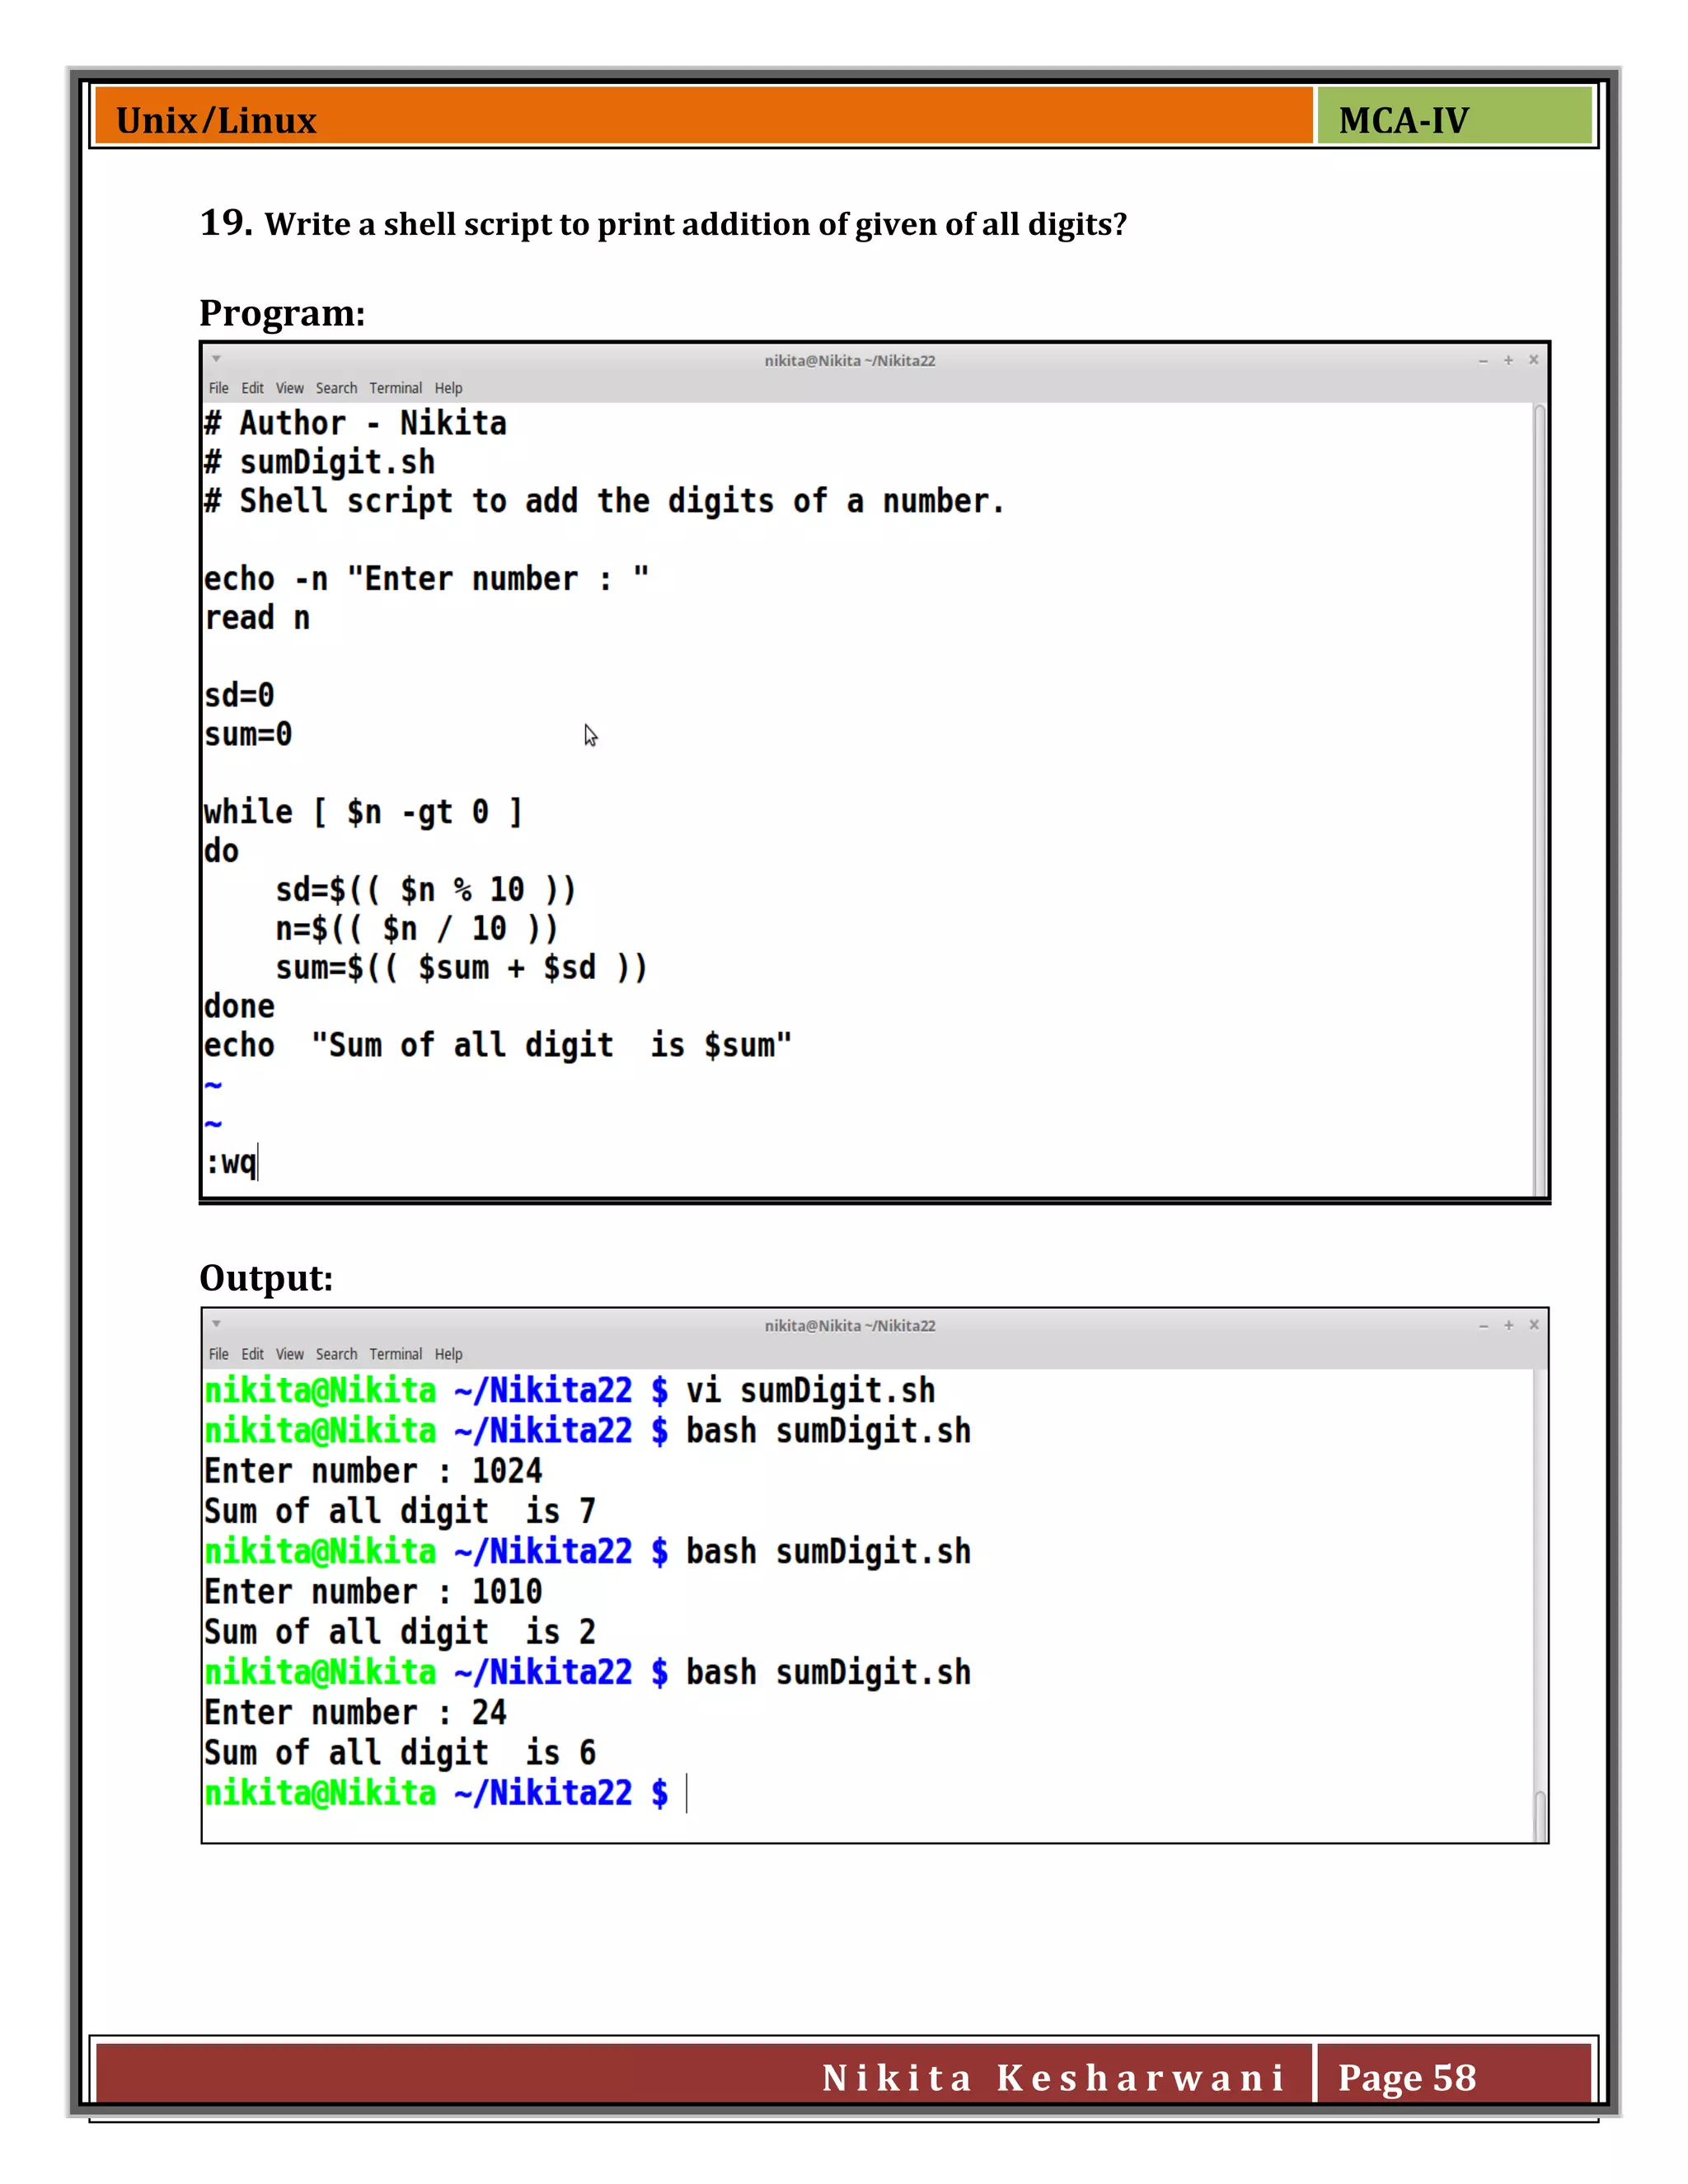Click the 'sd=$(( $n % 10 ))' line
The image size is (1688, 2184).
pyautogui.click(x=426, y=890)
